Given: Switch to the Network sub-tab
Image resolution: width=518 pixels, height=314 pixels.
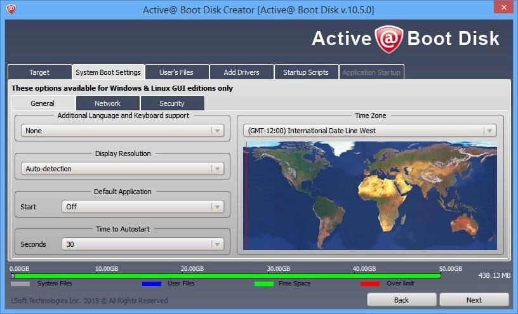Looking at the screenshot, I should [x=108, y=103].
